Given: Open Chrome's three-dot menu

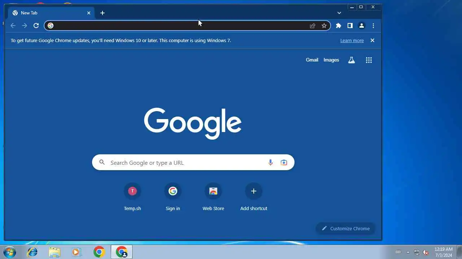Looking at the screenshot, I should click(373, 26).
